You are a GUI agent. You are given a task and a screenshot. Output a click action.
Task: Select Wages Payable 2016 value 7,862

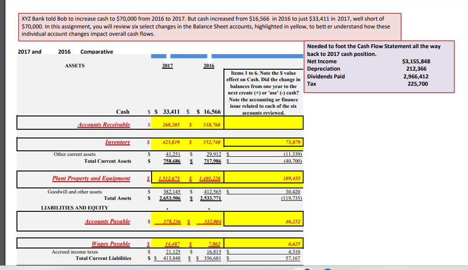point(214,244)
